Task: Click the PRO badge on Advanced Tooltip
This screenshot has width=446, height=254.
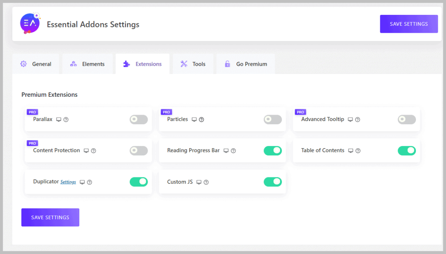Action: [301, 112]
